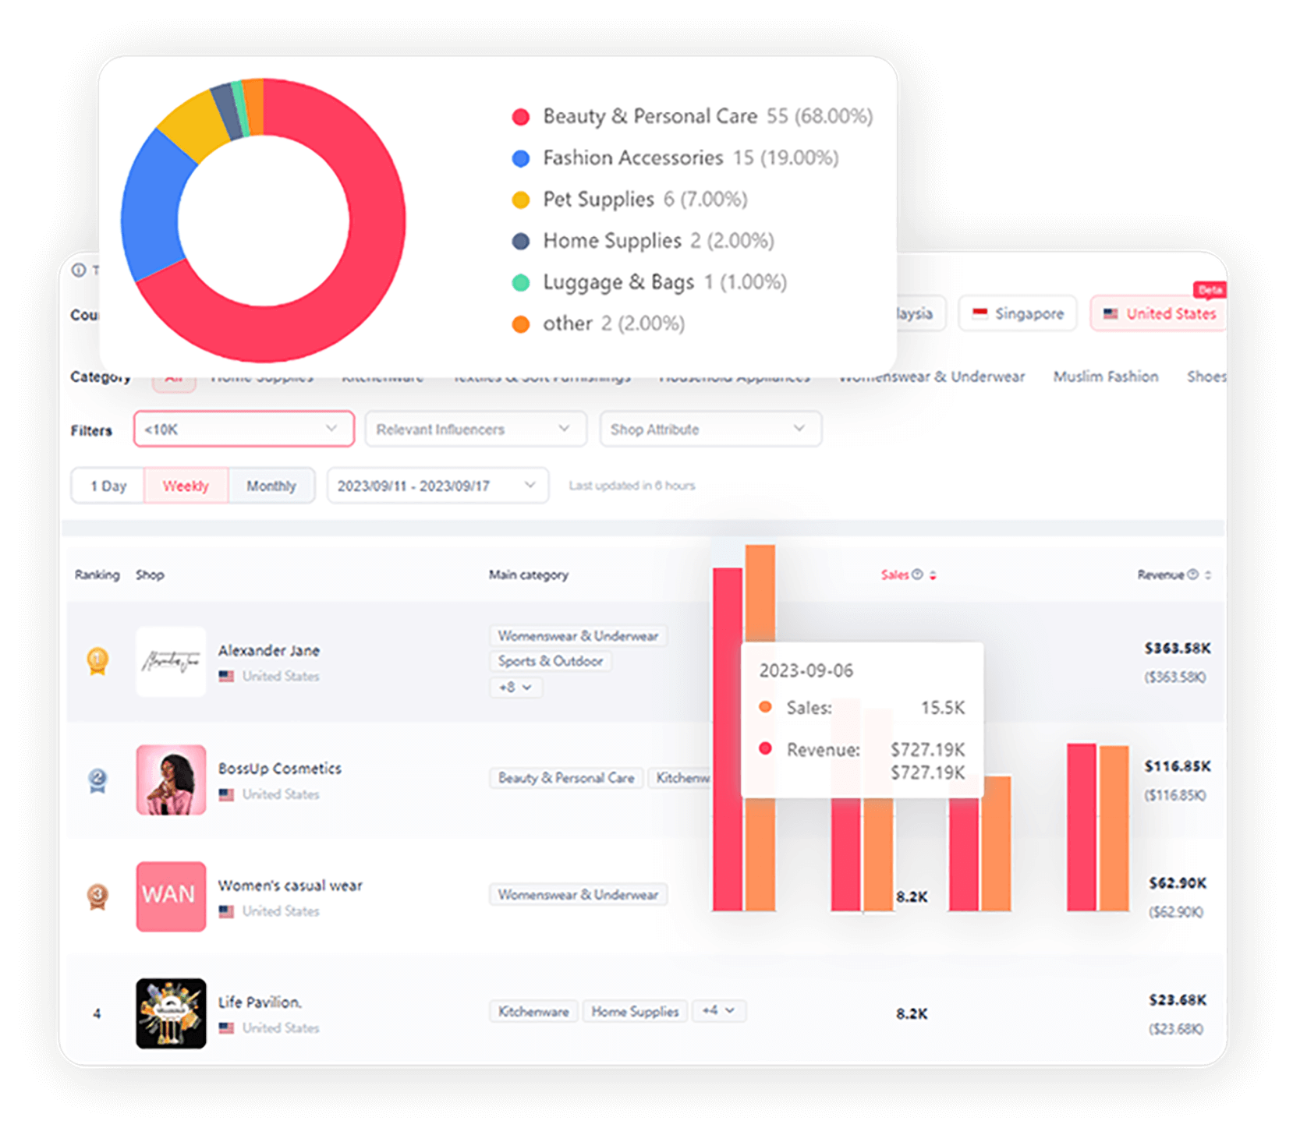Click the 2023-09-06 tooltip date
Image resolution: width=1293 pixels, height=1135 pixels.
[x=806, y=671]
